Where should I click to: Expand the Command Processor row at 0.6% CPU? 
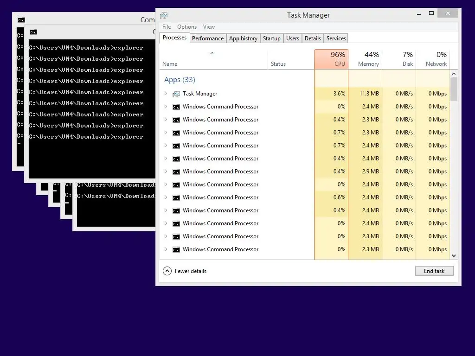pos(166,197)
